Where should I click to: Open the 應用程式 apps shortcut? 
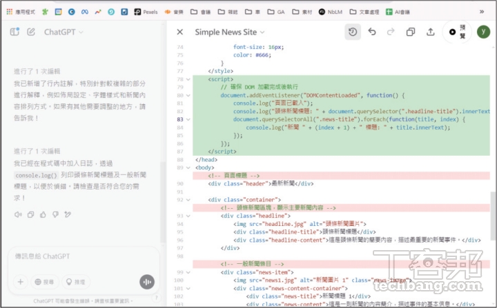pyautogui.click(x=21, y=12)
